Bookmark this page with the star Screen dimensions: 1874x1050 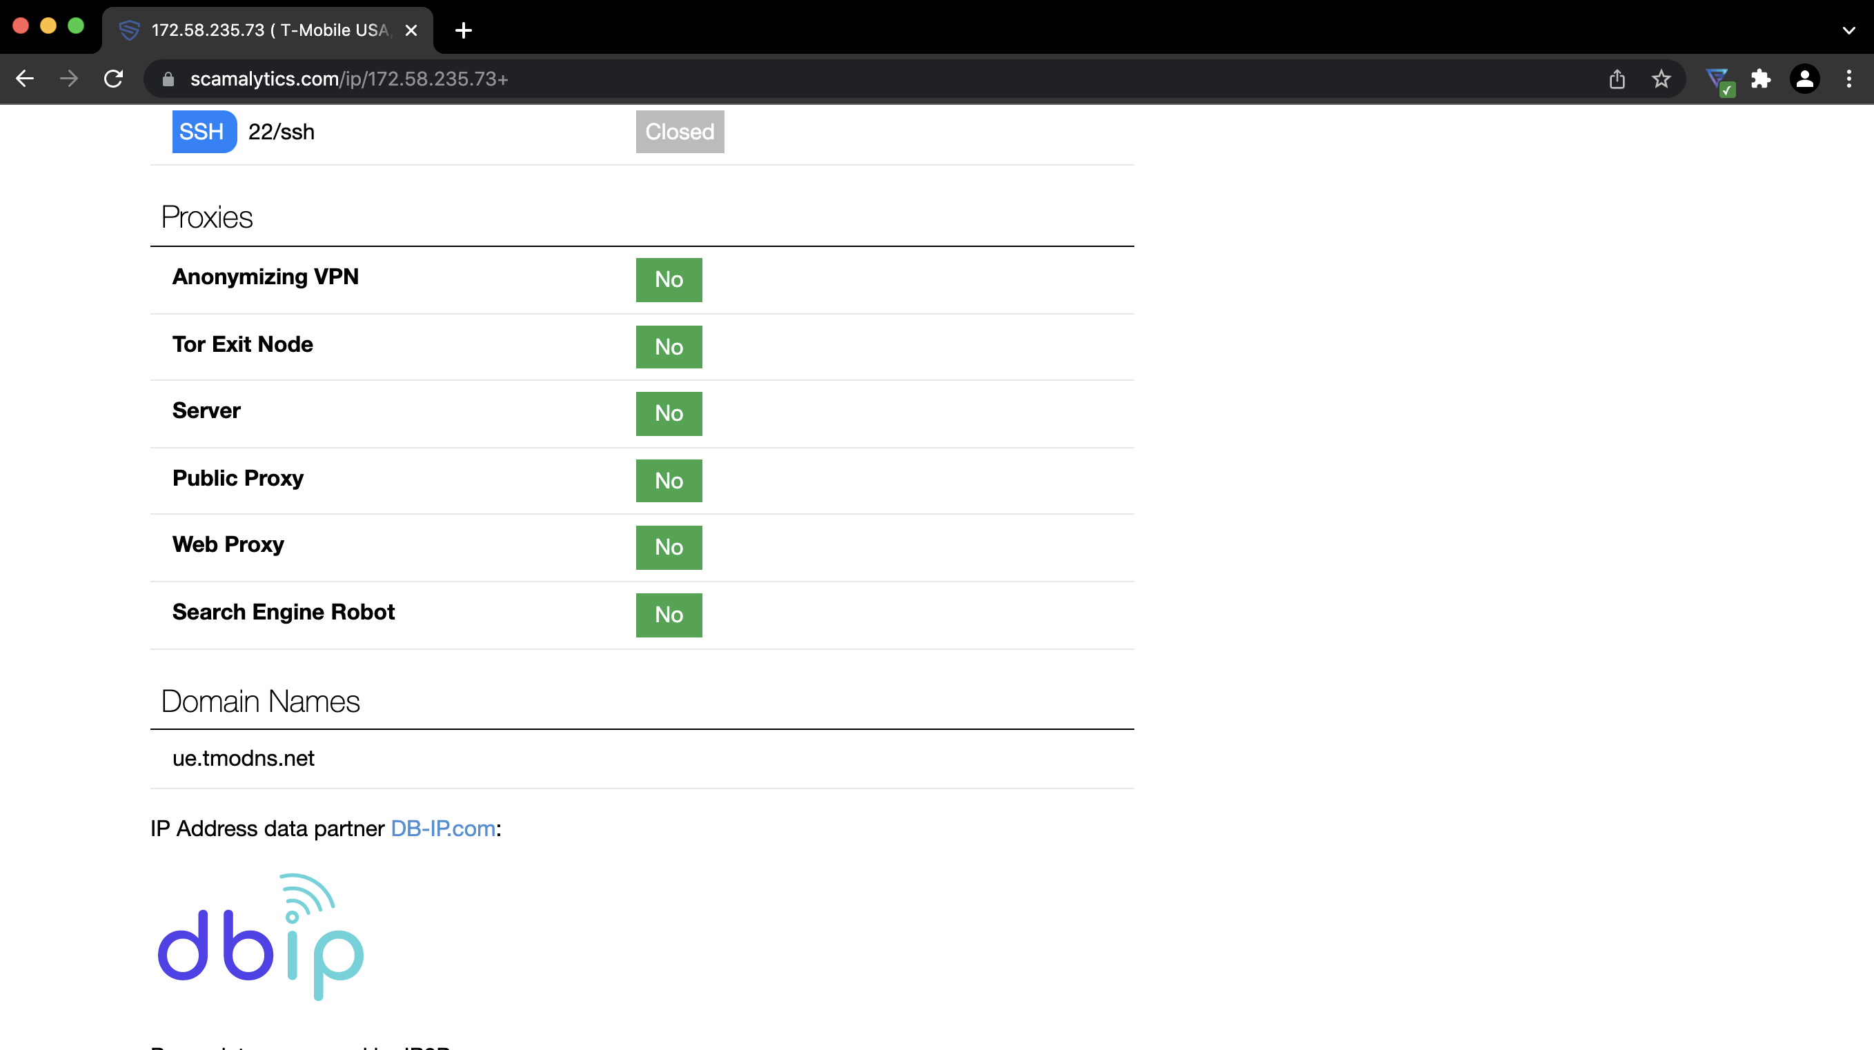(1661, 79)
